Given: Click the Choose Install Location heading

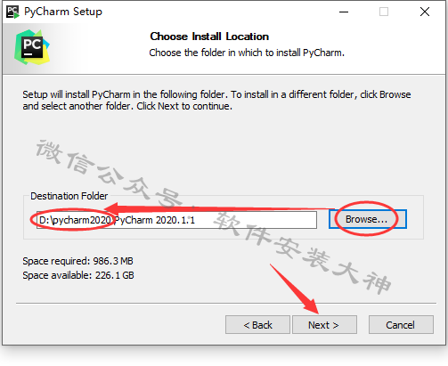Looking at the screenshot, I should coord(209,37).
